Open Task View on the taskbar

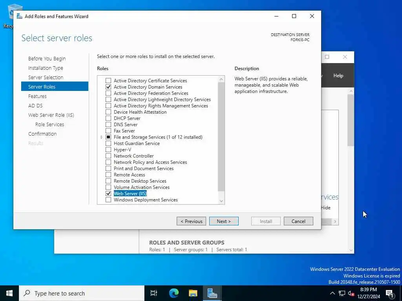click(154, 293)
